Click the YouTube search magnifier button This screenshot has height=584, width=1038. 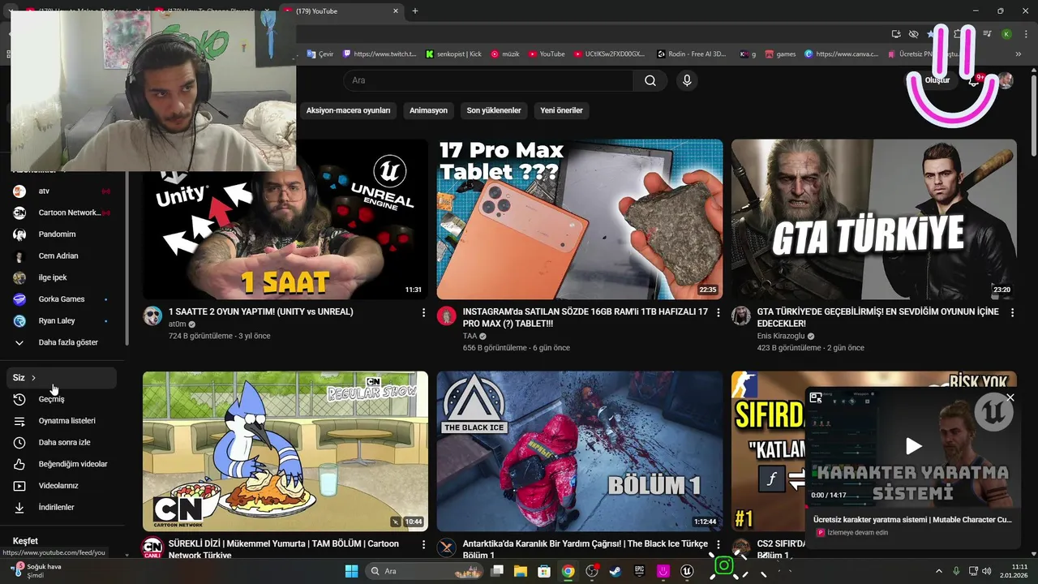point(650,80)
